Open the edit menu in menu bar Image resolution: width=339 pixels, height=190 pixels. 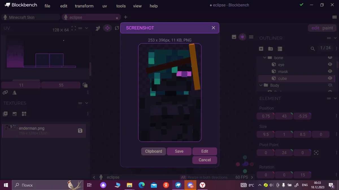[x=64, y=6]
